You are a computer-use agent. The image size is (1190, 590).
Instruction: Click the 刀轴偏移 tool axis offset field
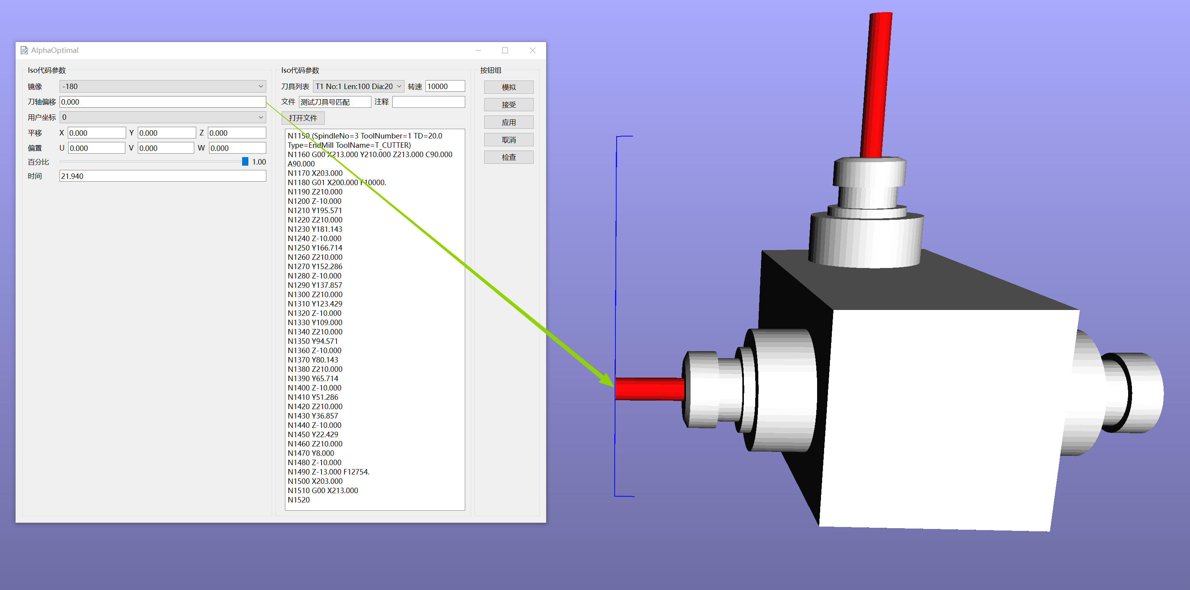162,102
